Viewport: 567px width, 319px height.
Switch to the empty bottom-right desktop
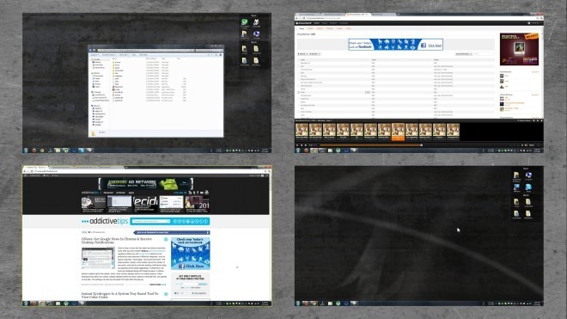pyautogui.click(x=418, y=236)
